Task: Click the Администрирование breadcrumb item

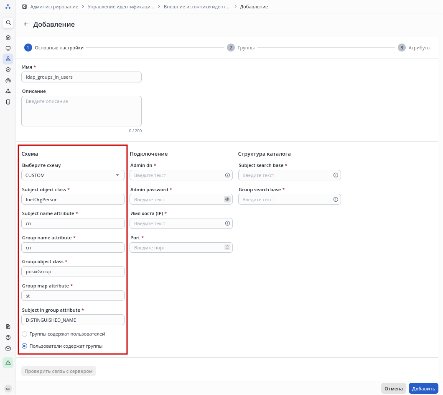Action: coord(54,7)
